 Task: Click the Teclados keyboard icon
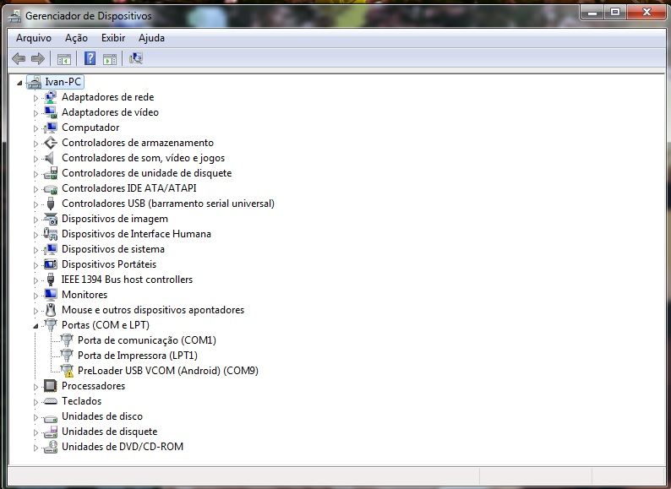(51, 401)
